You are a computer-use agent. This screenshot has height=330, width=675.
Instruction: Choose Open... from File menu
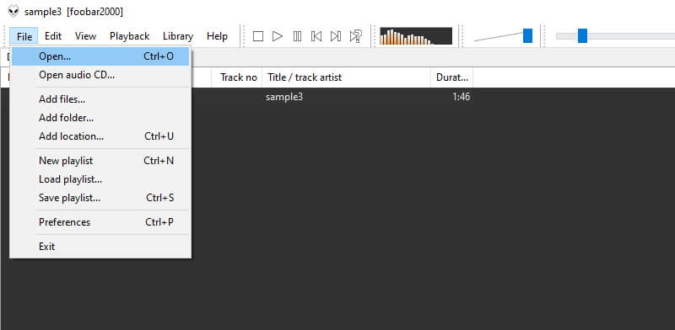pos(100,56)
